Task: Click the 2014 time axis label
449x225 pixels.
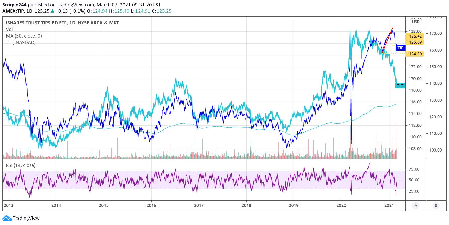Action: click(56, 205)
